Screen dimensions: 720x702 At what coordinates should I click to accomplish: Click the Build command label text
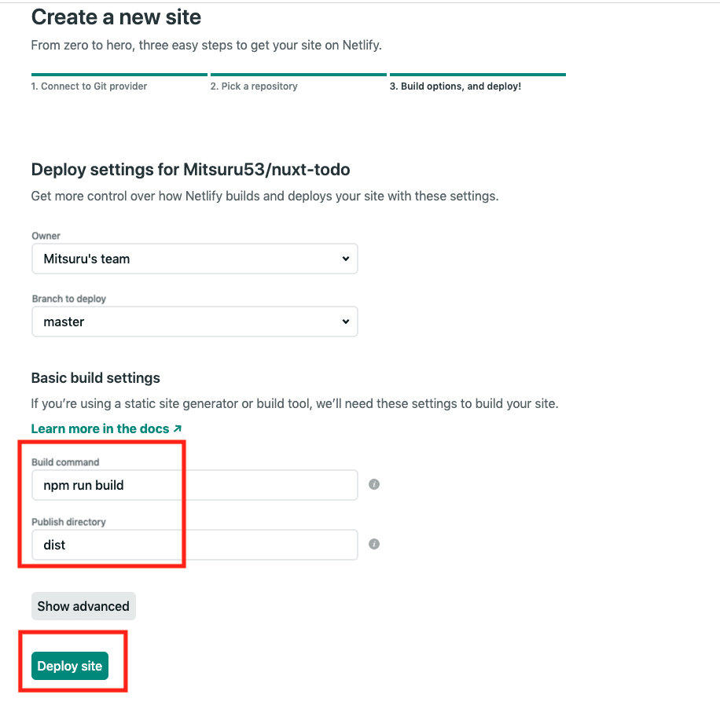pos(65,462)
